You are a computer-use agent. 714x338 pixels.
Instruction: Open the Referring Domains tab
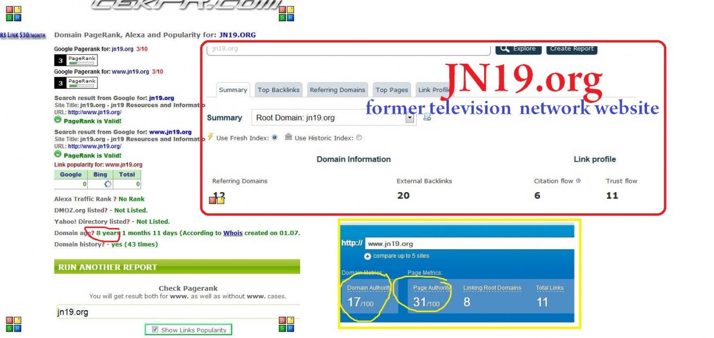[338, 90]
